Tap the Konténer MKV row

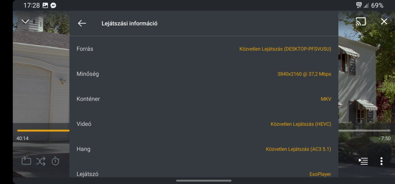pos(204,99)
